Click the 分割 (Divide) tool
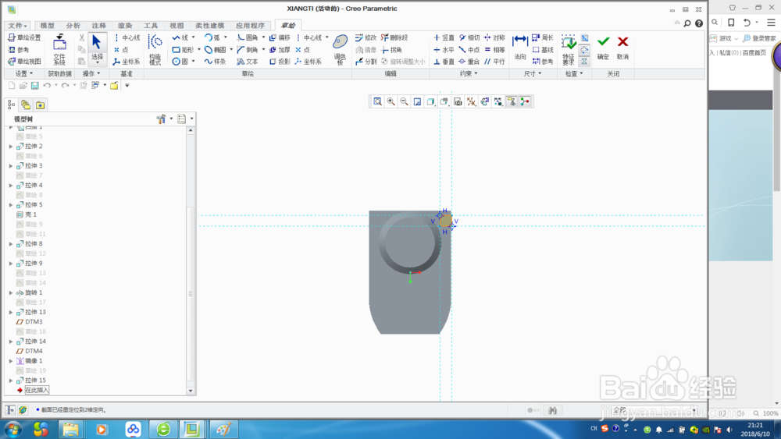Image resolution: width=781 pixels, height=439 pixels. [366, 62]
